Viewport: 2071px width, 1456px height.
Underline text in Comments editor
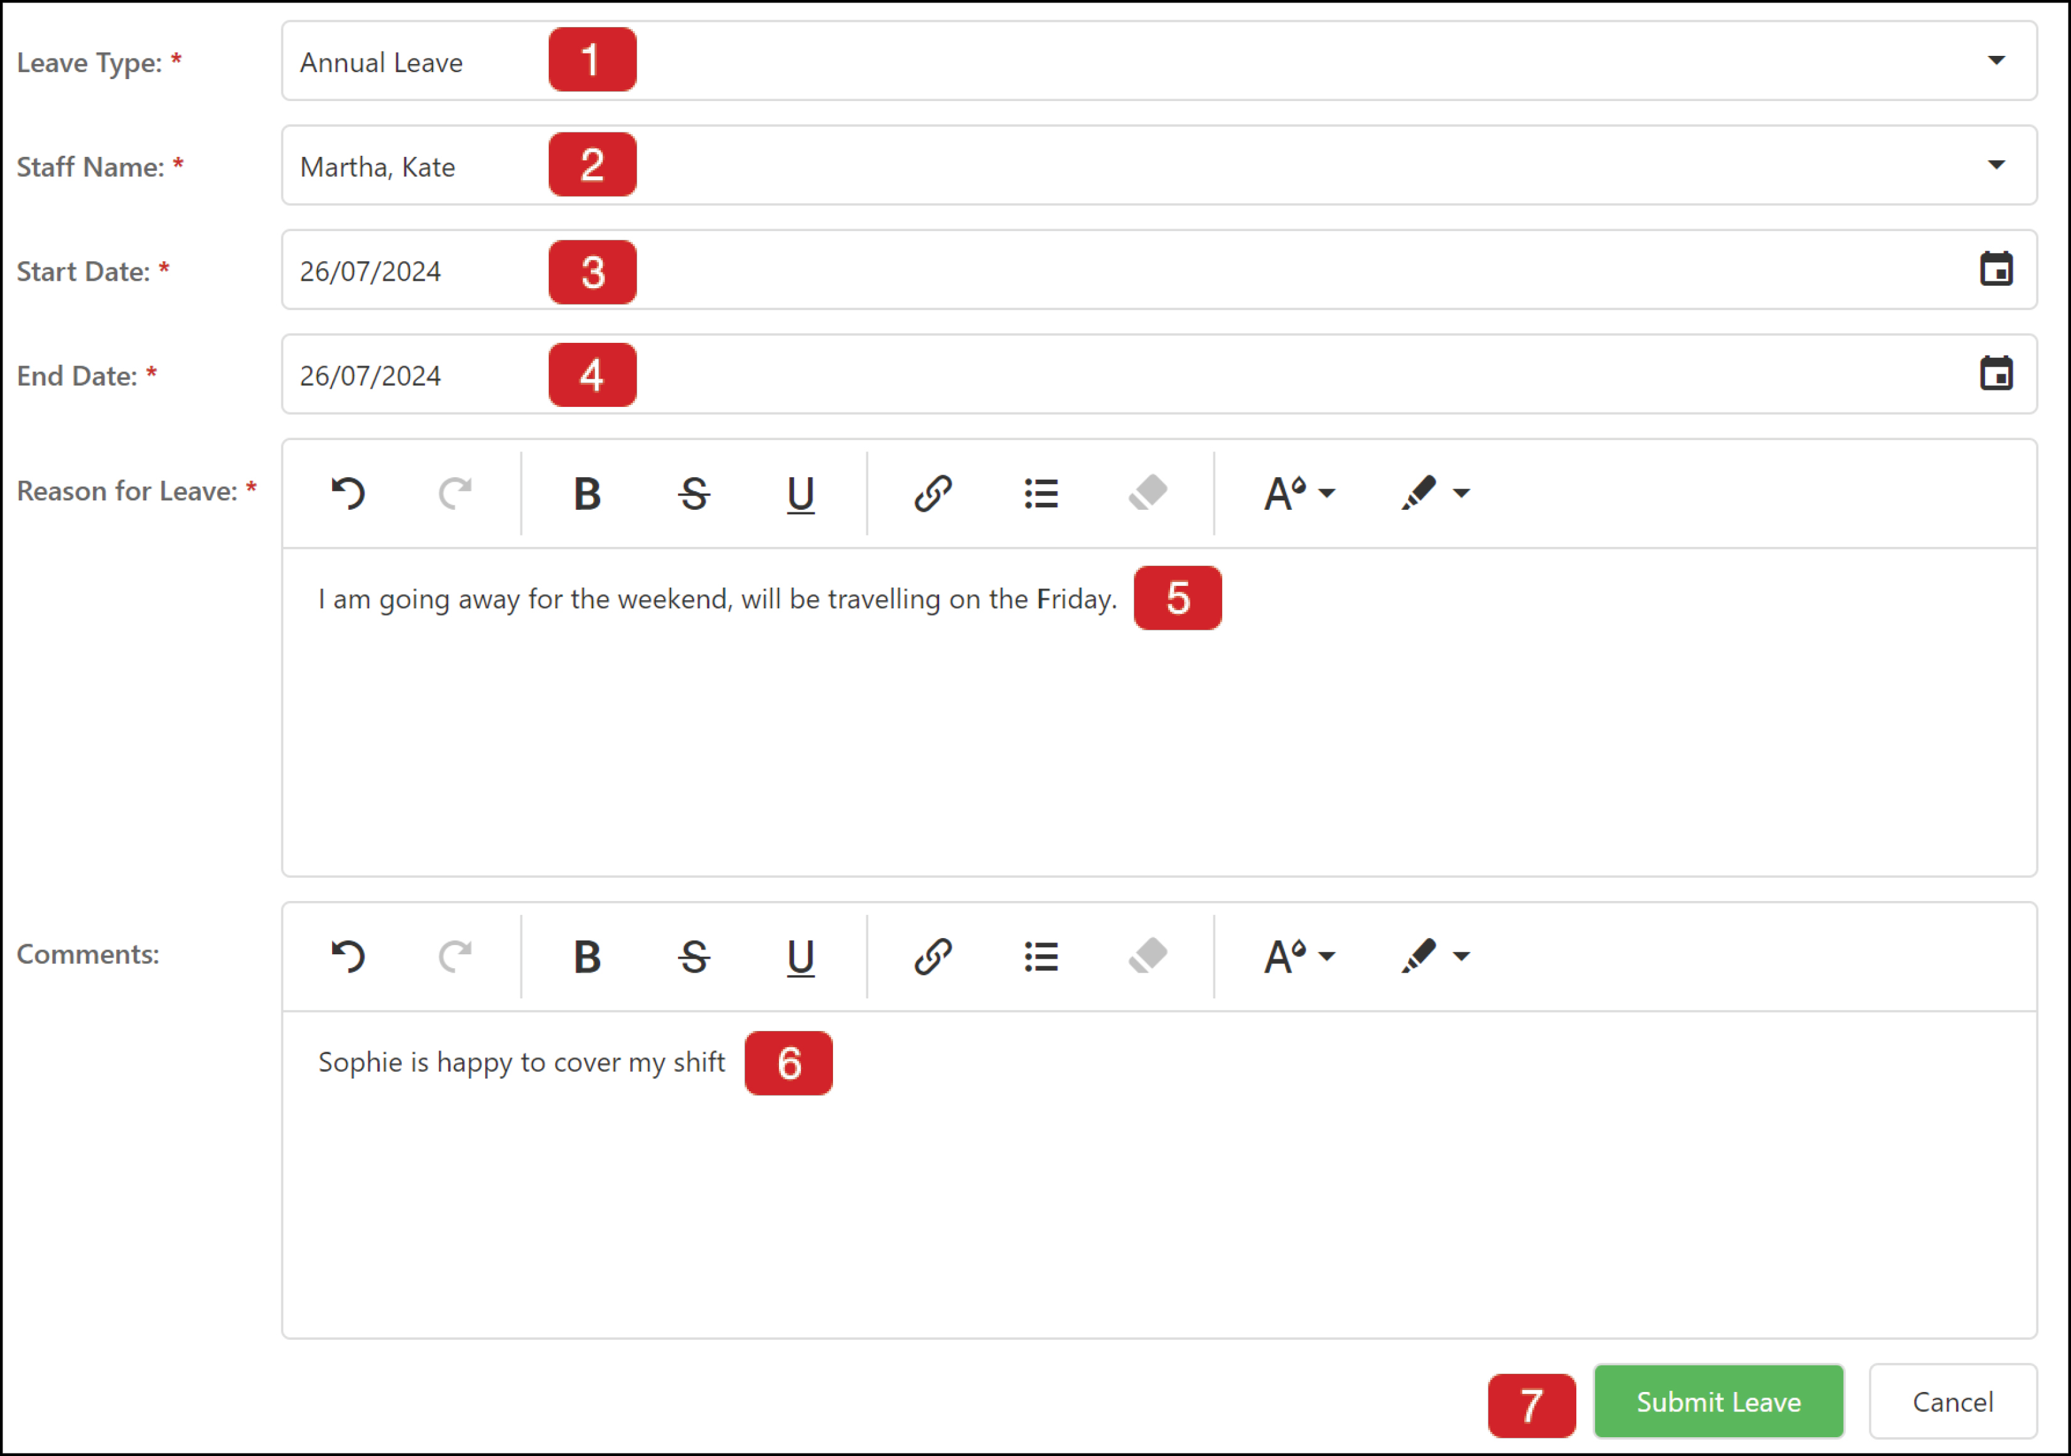point(800,957)
